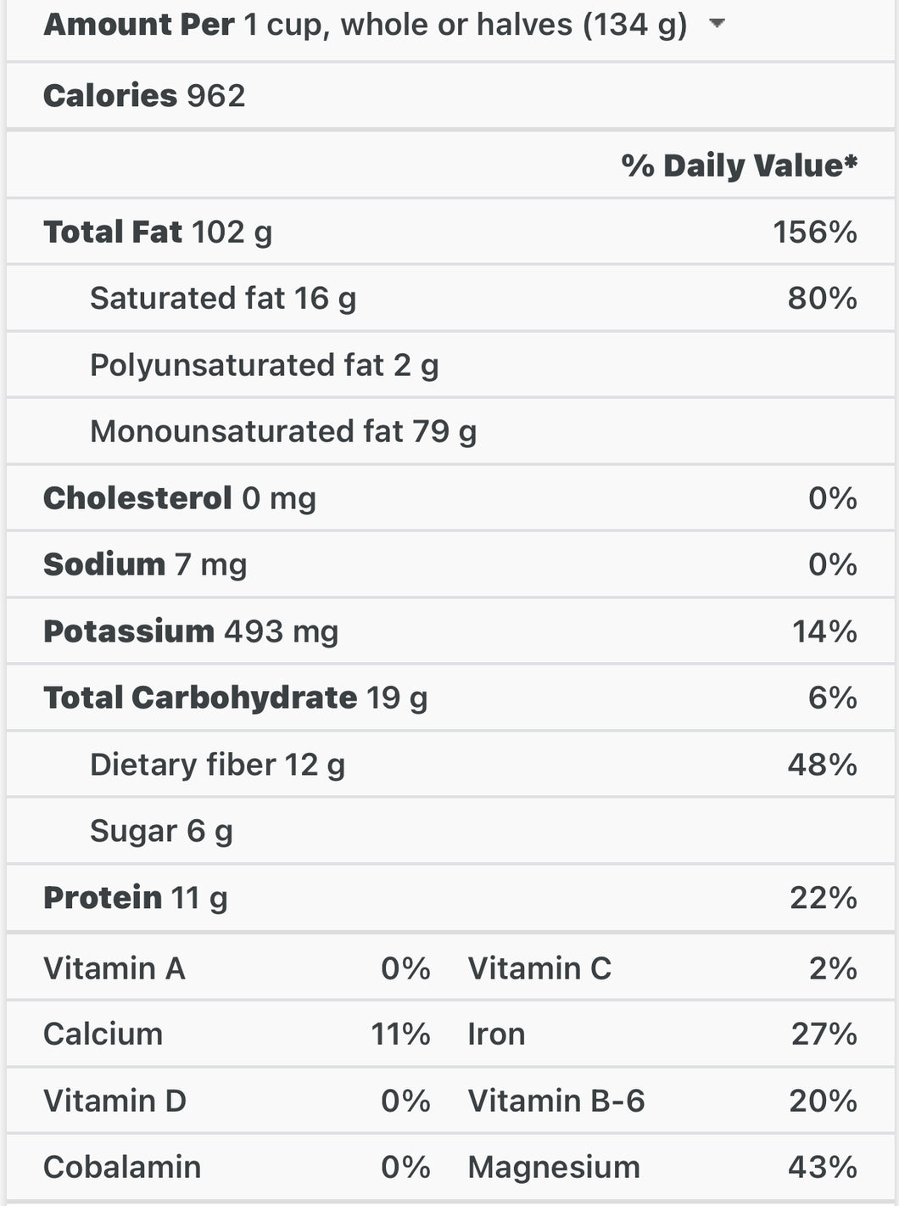Open the serving size dropdown arrow
Screen dimensions: 899x1206
click(717, 24)
